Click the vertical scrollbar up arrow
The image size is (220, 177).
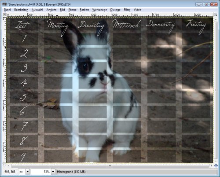[216, 19]
